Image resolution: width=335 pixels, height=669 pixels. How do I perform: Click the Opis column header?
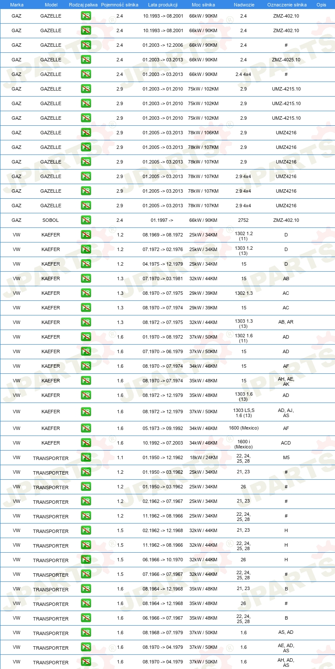point(321,4)
